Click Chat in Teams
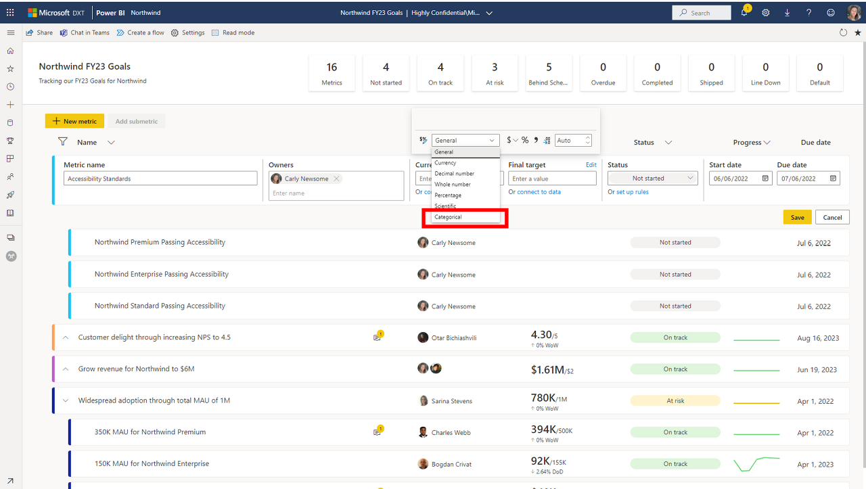Screen dimensions: 866x489 (85, 32)
